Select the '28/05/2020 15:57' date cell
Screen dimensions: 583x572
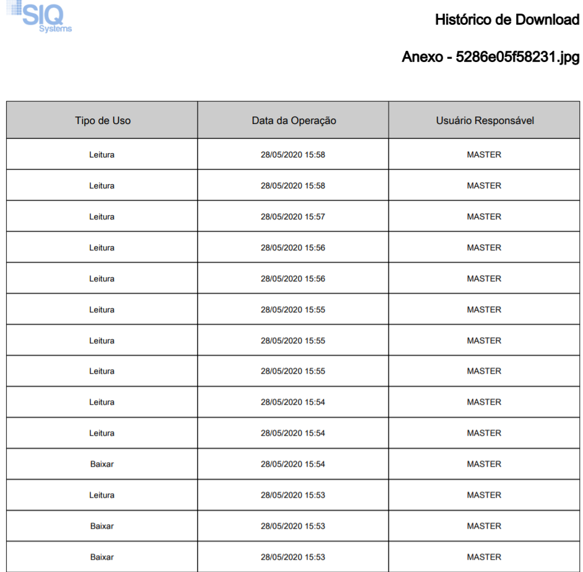(x=293, y=216)
